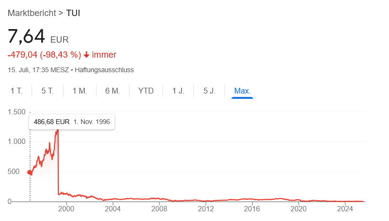
Task: Open the Haftungsausschluss link
Action: coord(104,70)
